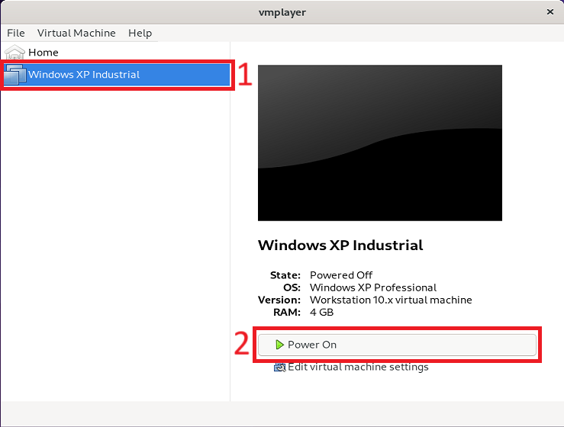This screenshot has height=427, width=564.
Task: Open the File menu
Action: coord(16,33)
